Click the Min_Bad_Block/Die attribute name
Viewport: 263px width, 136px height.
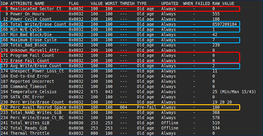pyautogui.click(x=31, y=35)
